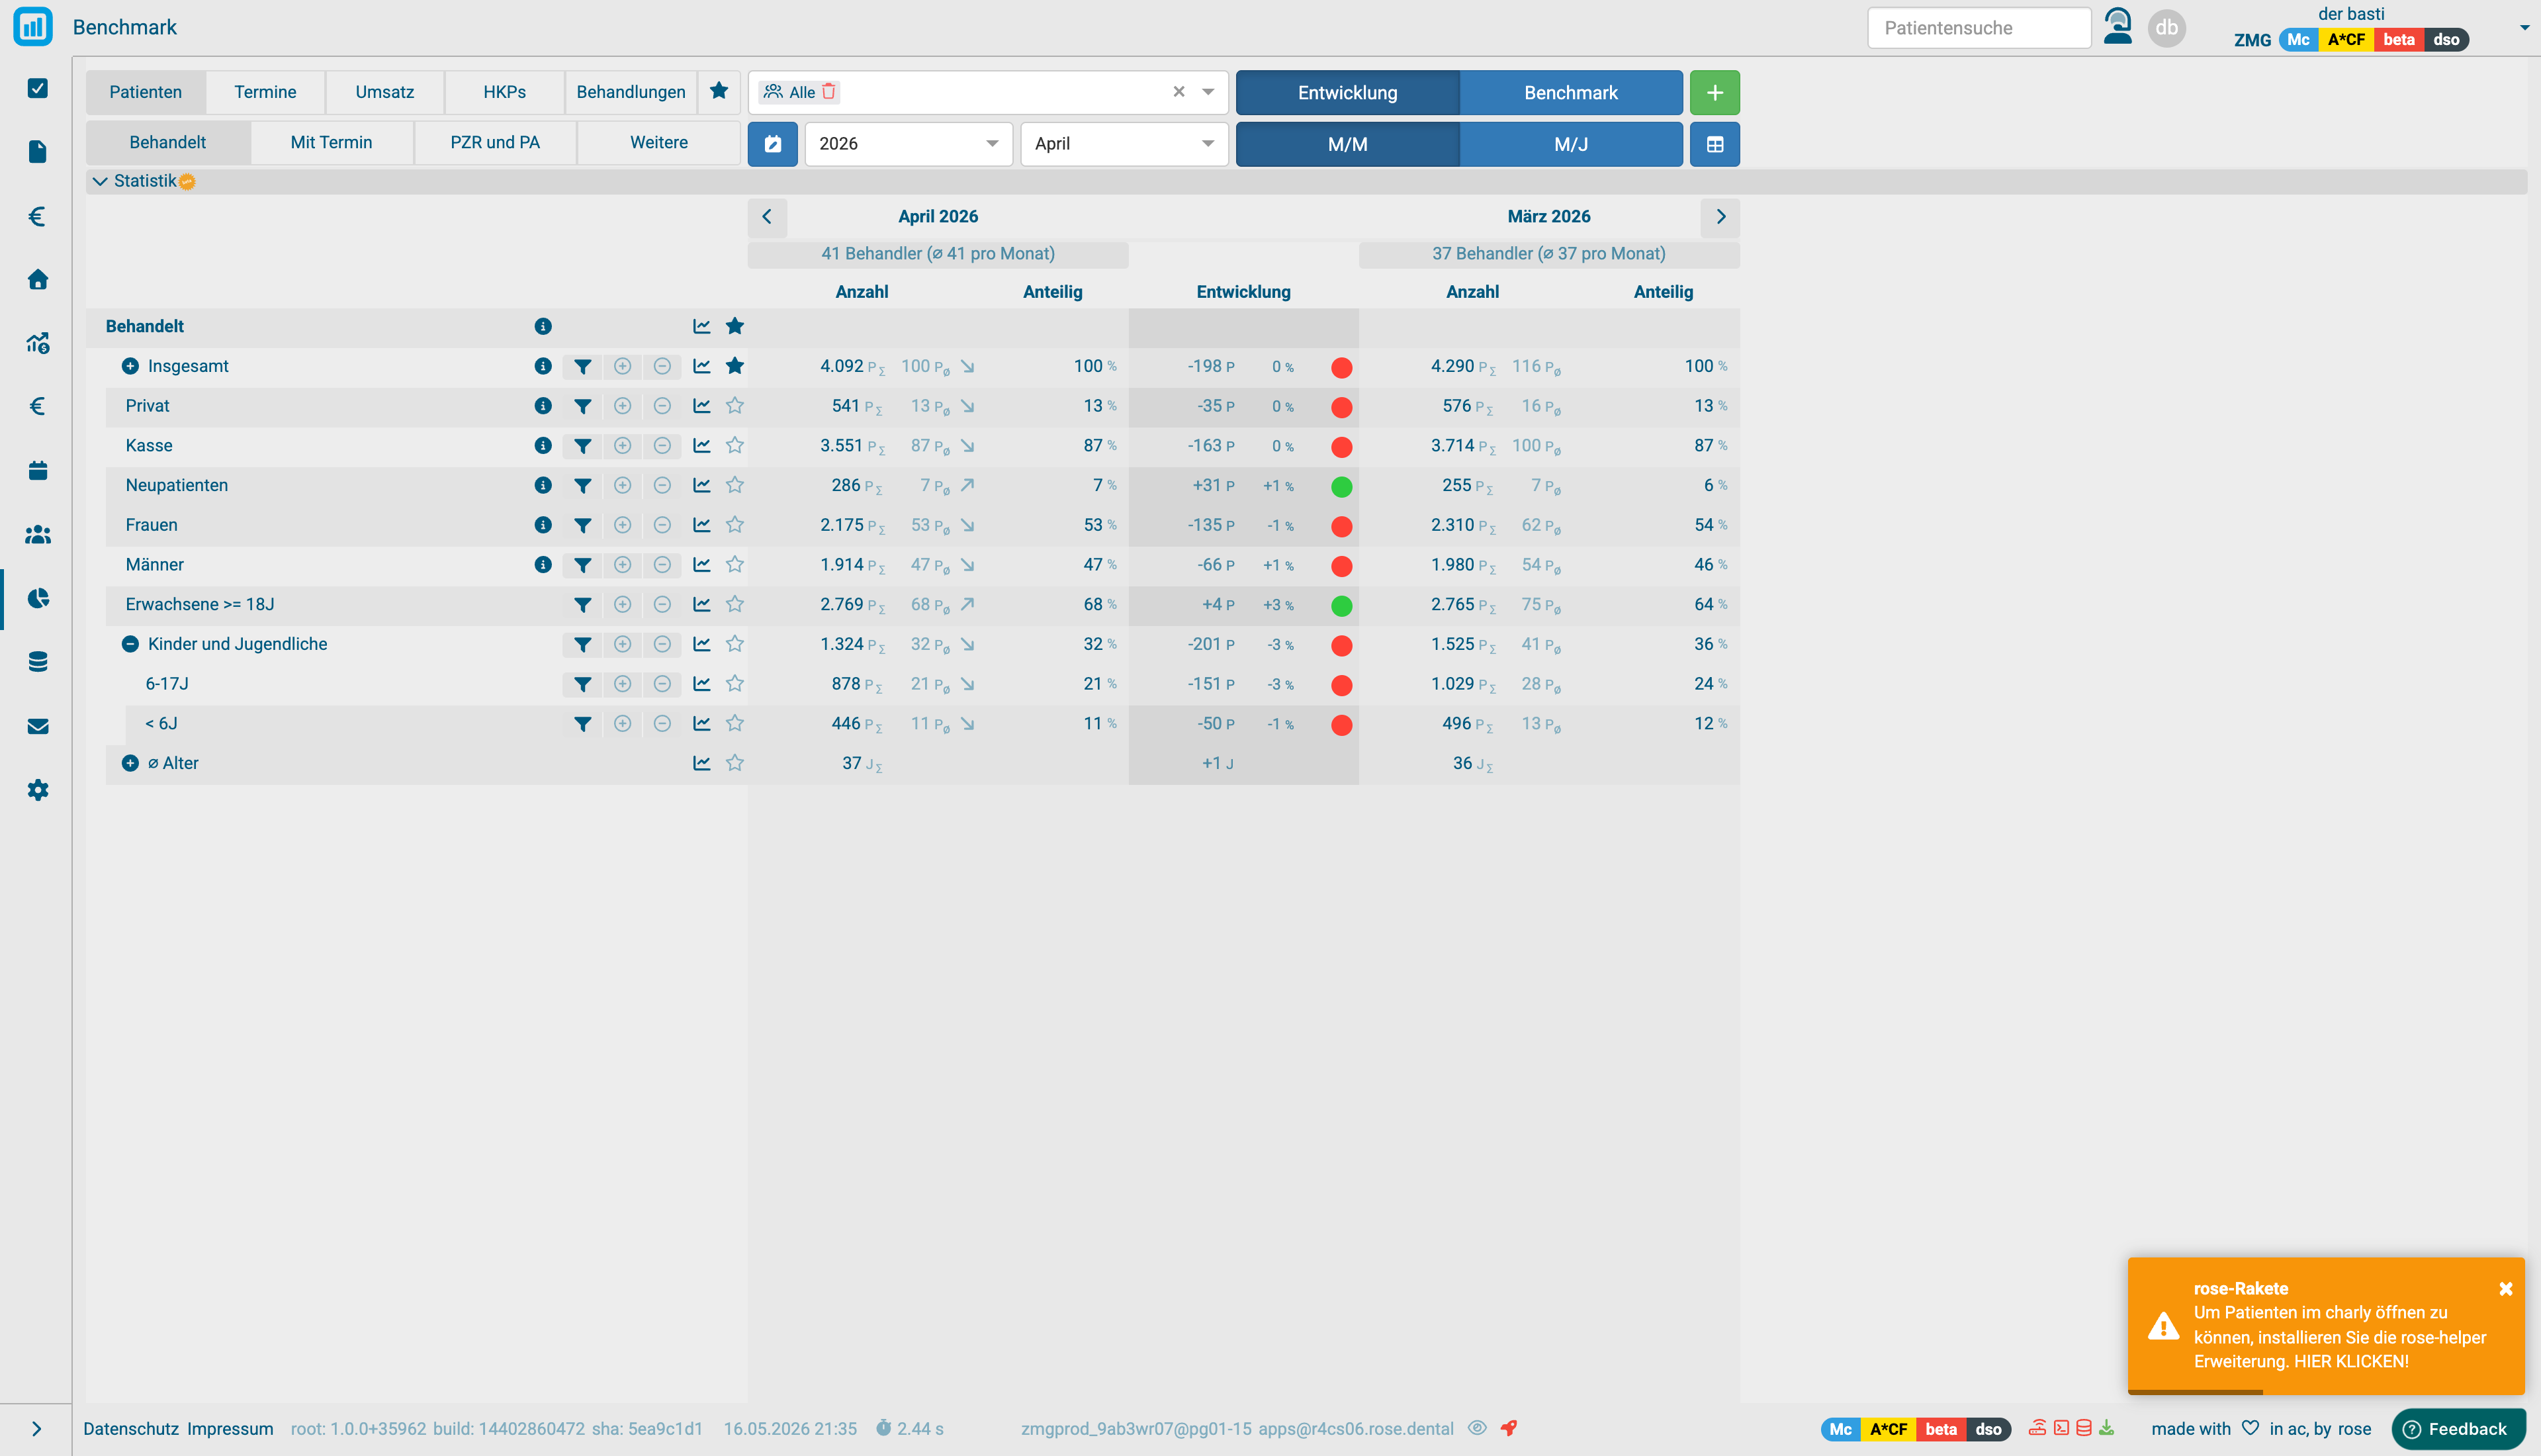Screen dimensions: 2541x1456
Task: Expand the sidebar with the bottom chevron
Action: click(x=36, y=1429)
